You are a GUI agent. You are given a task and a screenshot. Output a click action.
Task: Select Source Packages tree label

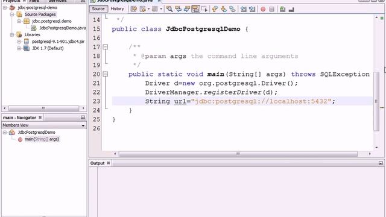tap(40, 14)
